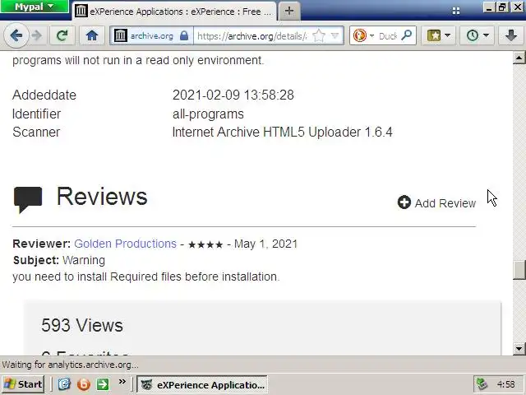Open a new tab with plus button
The image size is (526, 395).
tap(289, 11)
